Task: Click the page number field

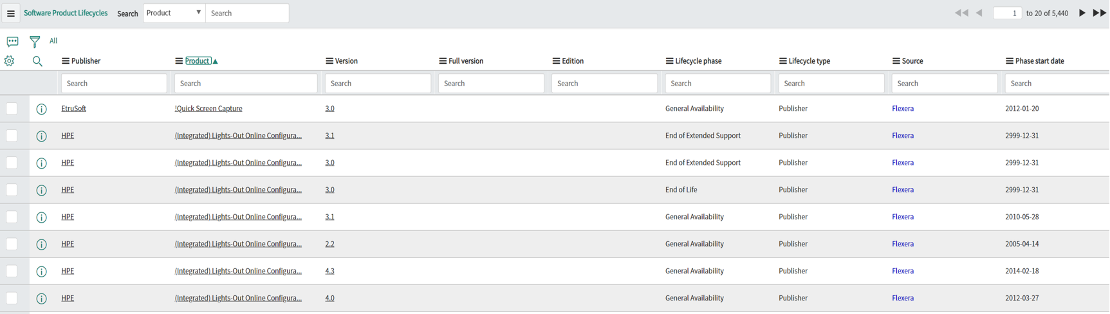Action: 1007,13
